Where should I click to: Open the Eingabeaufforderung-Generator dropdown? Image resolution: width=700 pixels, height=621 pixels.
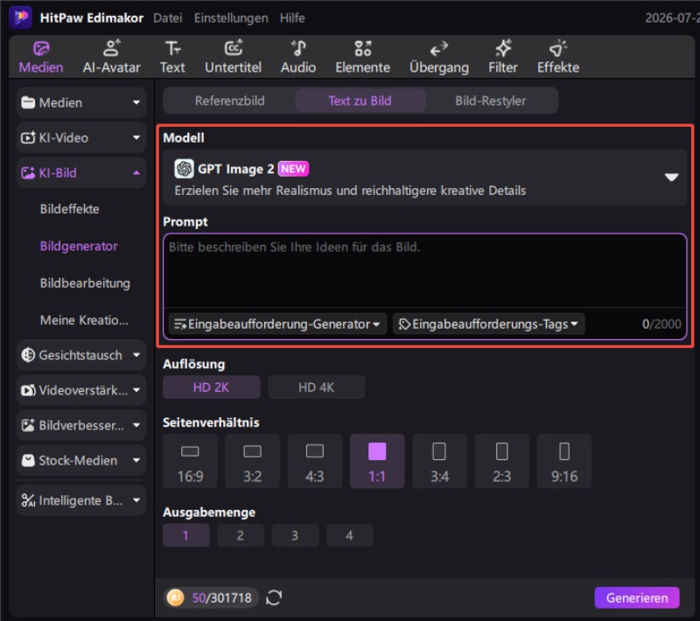pos(277,324)
